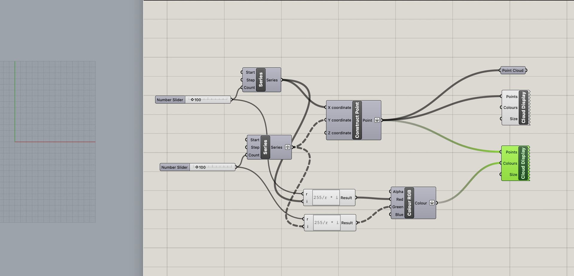The height and width of the screenshot is (276, 574).
Task: Select the Construct Point component name bar
Action: [357, 120]
